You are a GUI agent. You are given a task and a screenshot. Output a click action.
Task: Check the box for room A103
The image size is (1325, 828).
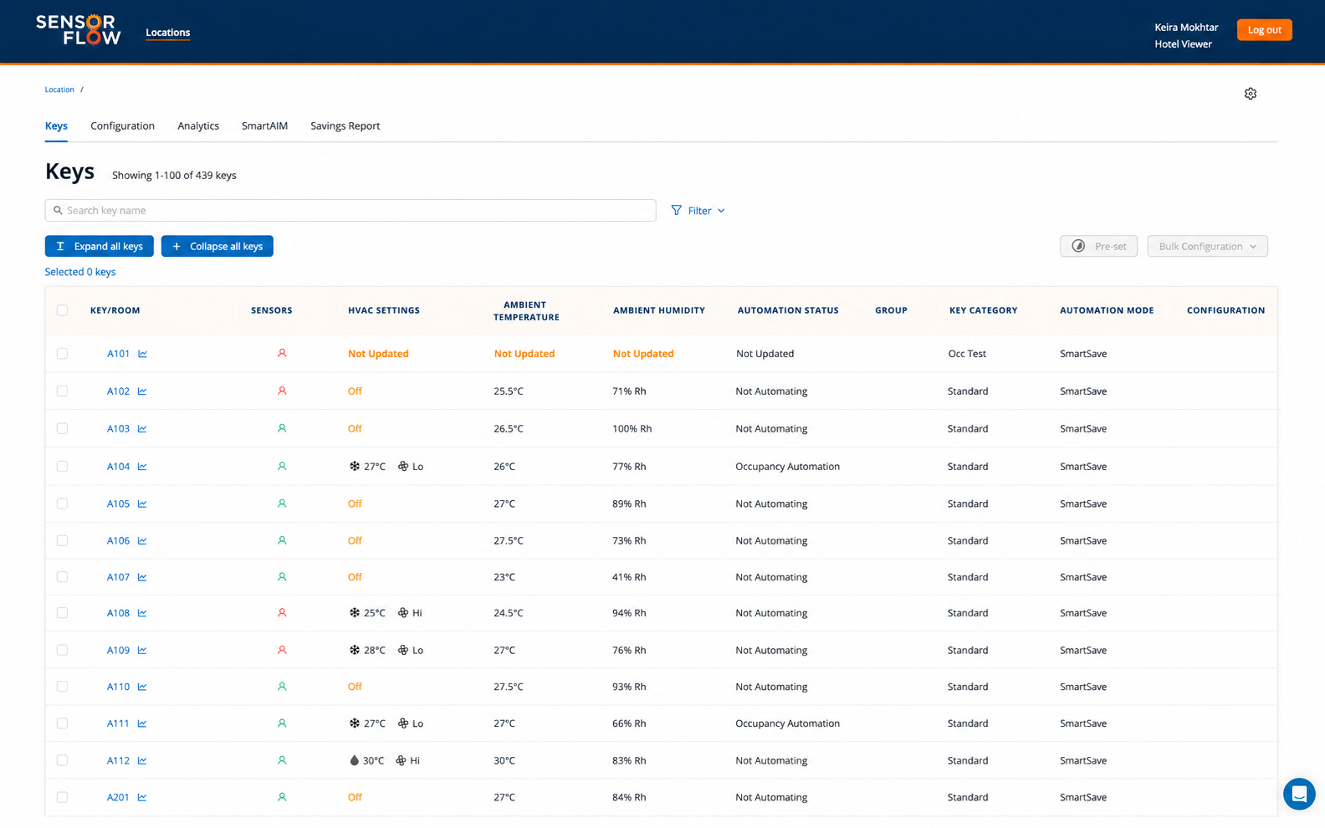click(62, 428)
